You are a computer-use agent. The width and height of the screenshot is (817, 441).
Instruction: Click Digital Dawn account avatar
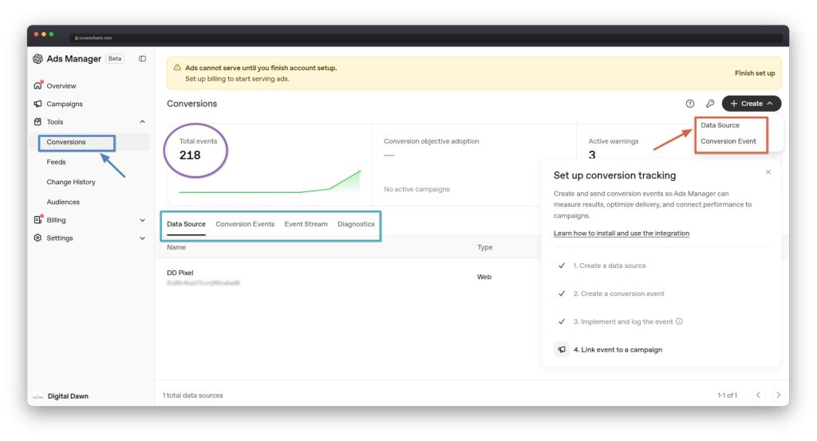(37, 396)
